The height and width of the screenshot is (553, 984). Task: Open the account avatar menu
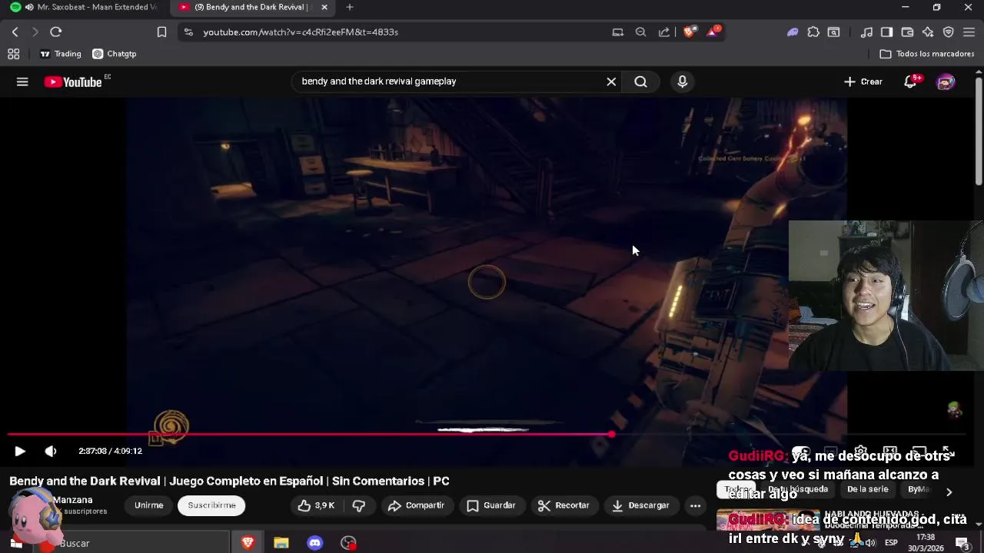tap(946, 81)
